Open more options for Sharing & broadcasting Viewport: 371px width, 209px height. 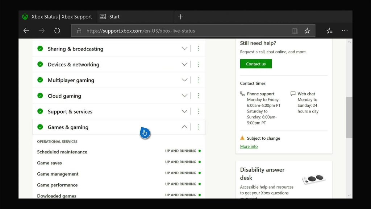pyautogui.click(x=198, y=49)
